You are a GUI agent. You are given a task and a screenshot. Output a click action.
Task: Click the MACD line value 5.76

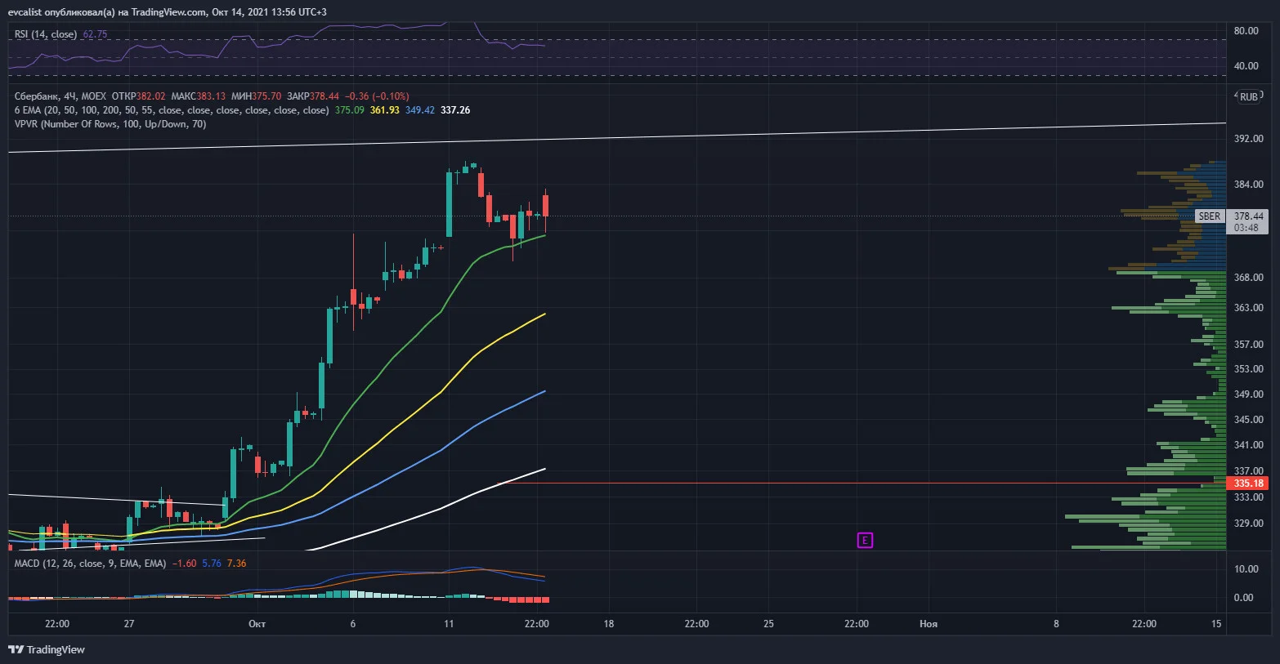coord(212,564)
